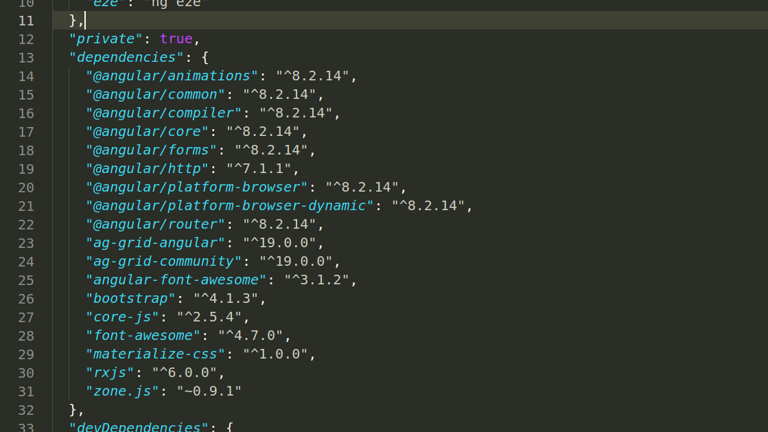Select line number 25 in gutter

pyautogui.click(x=26, y=280)
